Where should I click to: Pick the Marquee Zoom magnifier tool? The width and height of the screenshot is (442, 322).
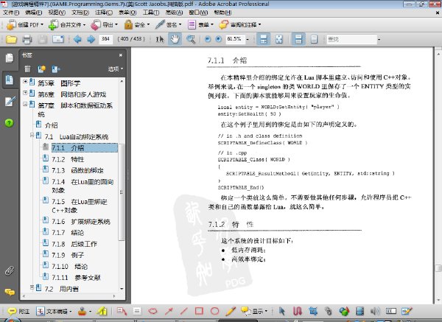(191, 39)
